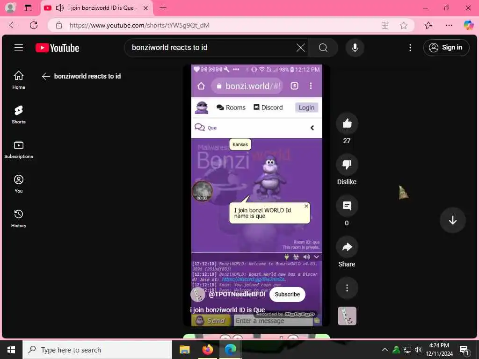Open the YouTube guide hamburger menu

tap(19, 47)
